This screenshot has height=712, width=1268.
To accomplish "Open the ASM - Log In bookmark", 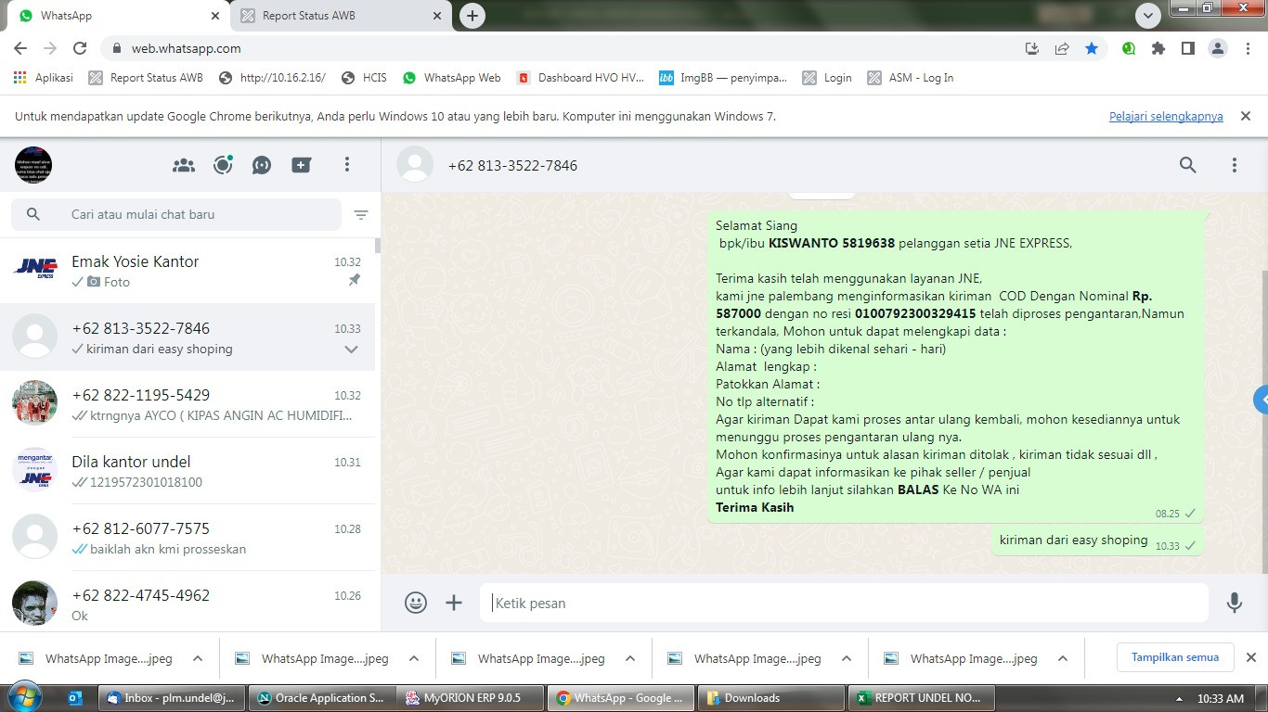I will point(910,78).
